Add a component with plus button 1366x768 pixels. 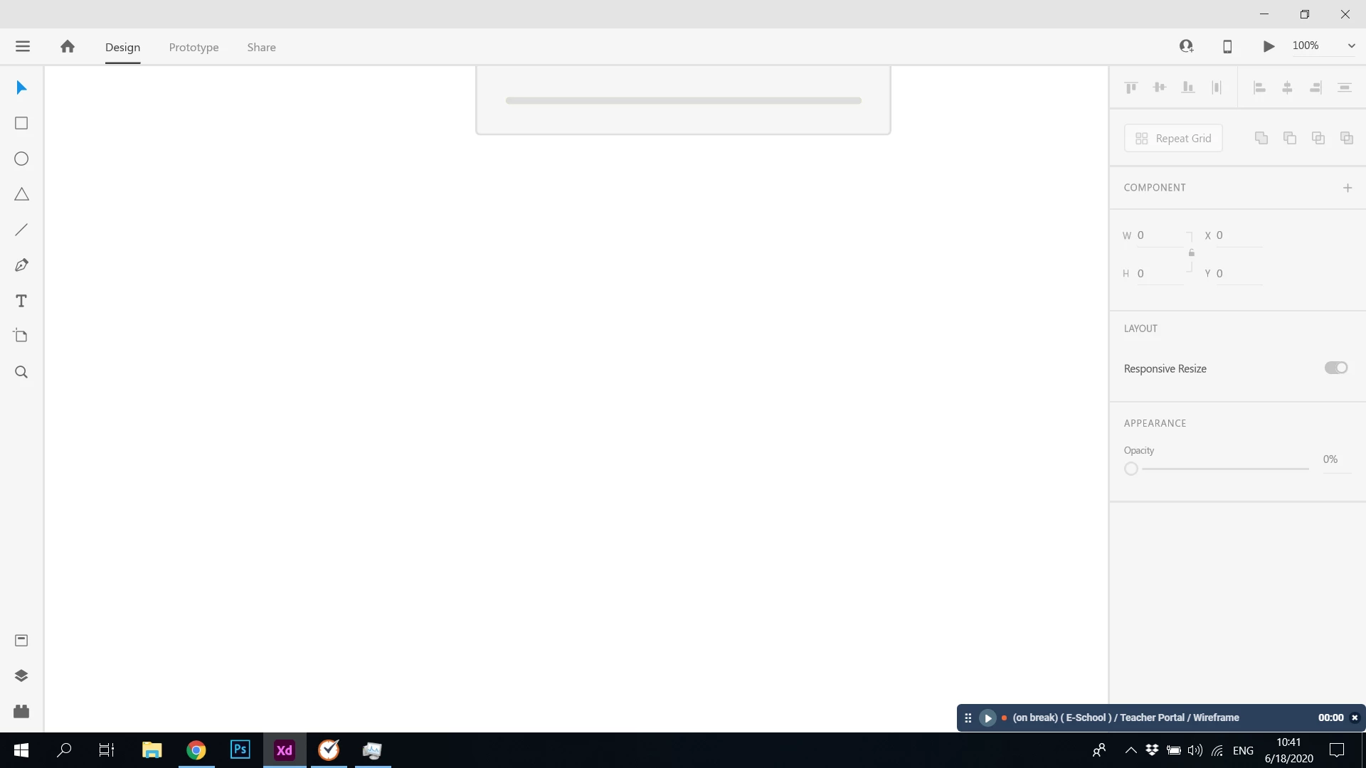tap(1348, 188)
